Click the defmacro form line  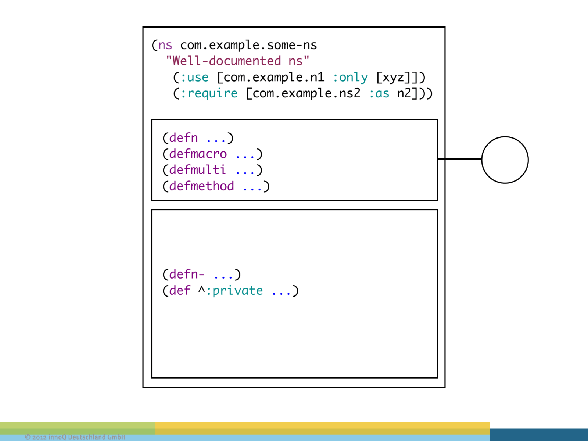click(212, 154)
